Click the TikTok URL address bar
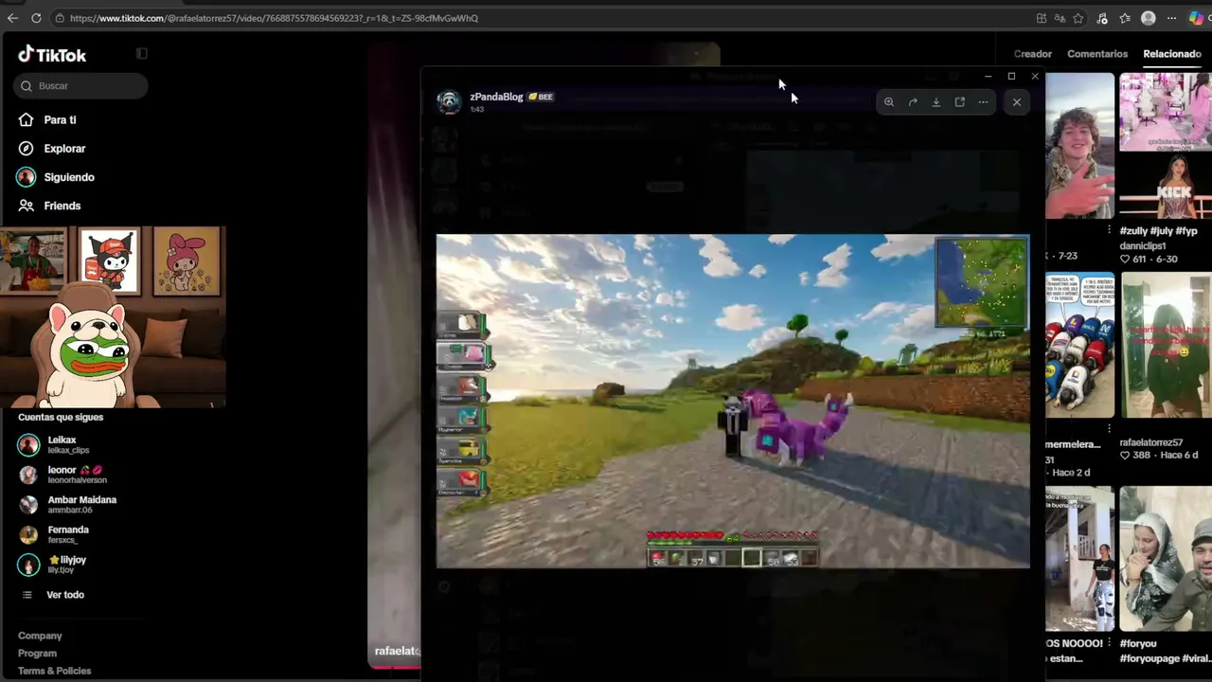This screenshot has height=682, width=1212. (540, 18)
